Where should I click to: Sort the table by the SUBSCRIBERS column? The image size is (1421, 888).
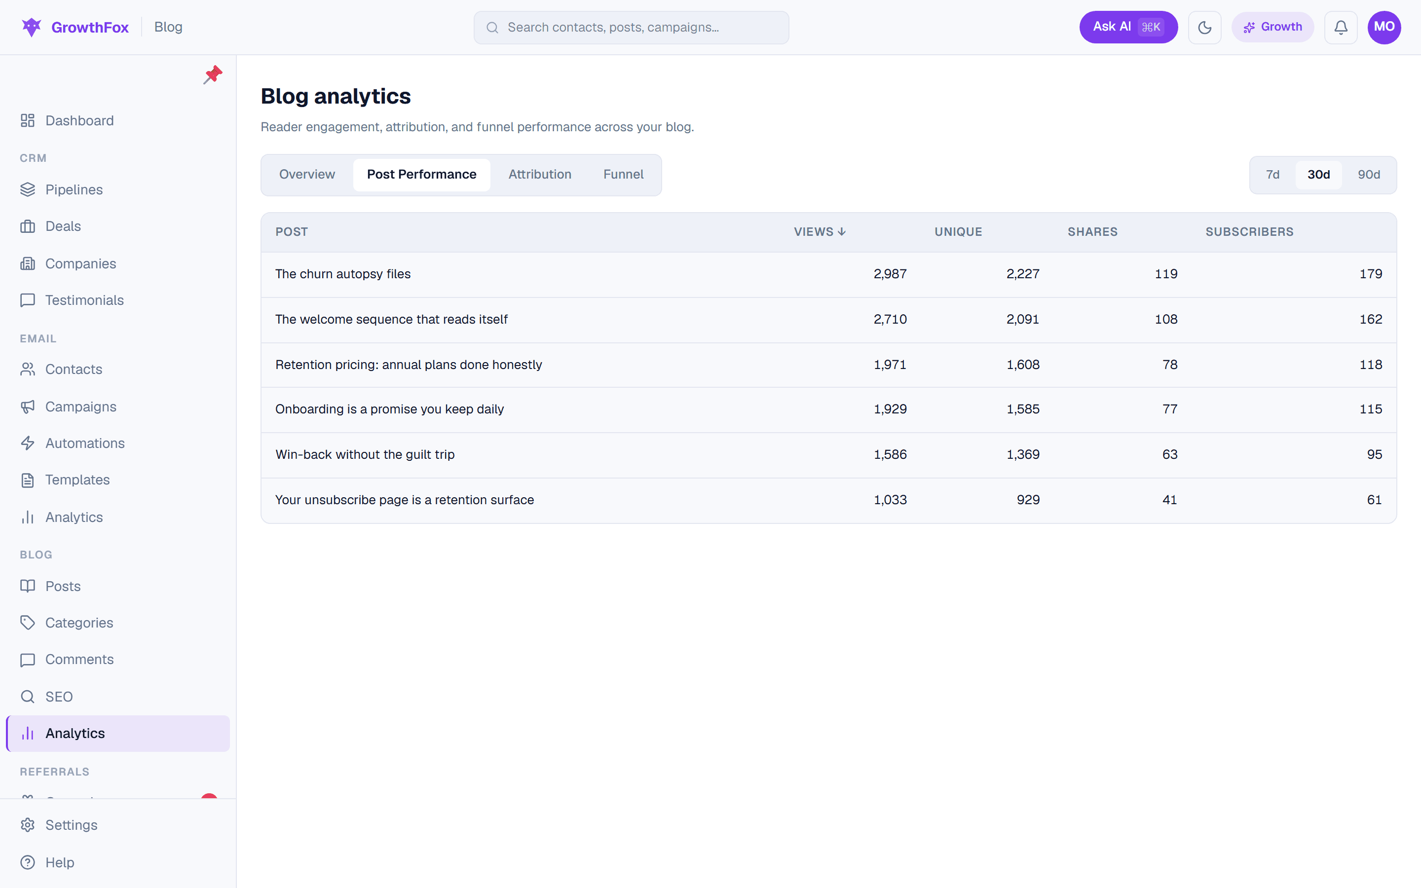coord(1249,232)
